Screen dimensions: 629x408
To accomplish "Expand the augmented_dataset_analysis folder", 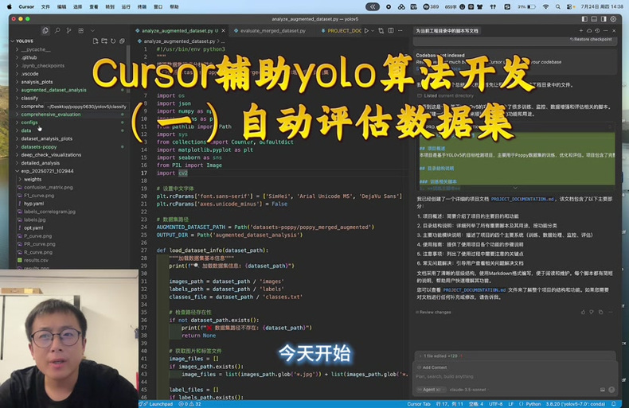I will point(53,90).
